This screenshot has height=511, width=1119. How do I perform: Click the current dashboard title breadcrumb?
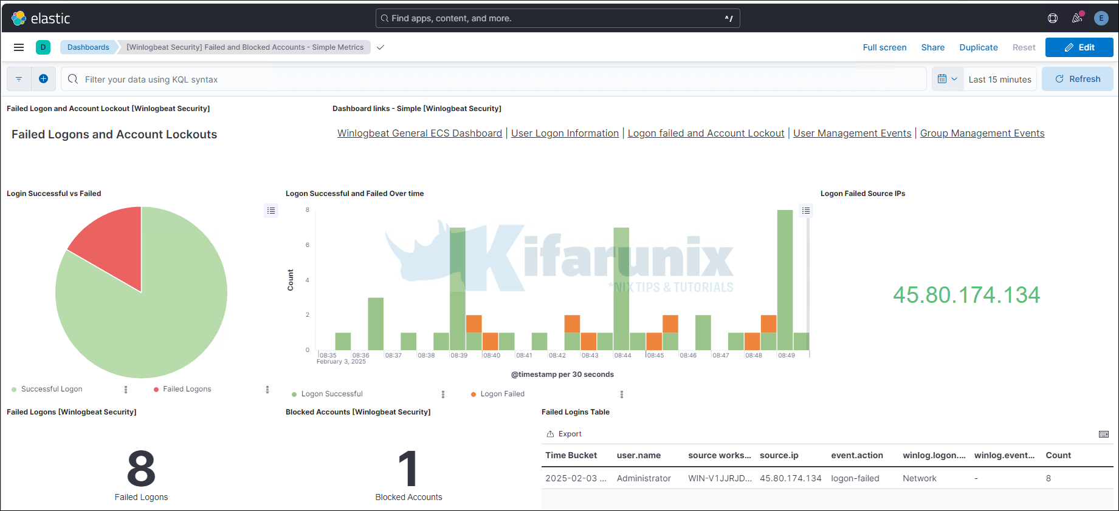[244, 47]
